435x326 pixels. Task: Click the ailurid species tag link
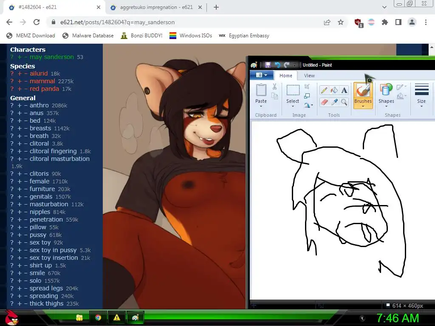pos(39,73)
